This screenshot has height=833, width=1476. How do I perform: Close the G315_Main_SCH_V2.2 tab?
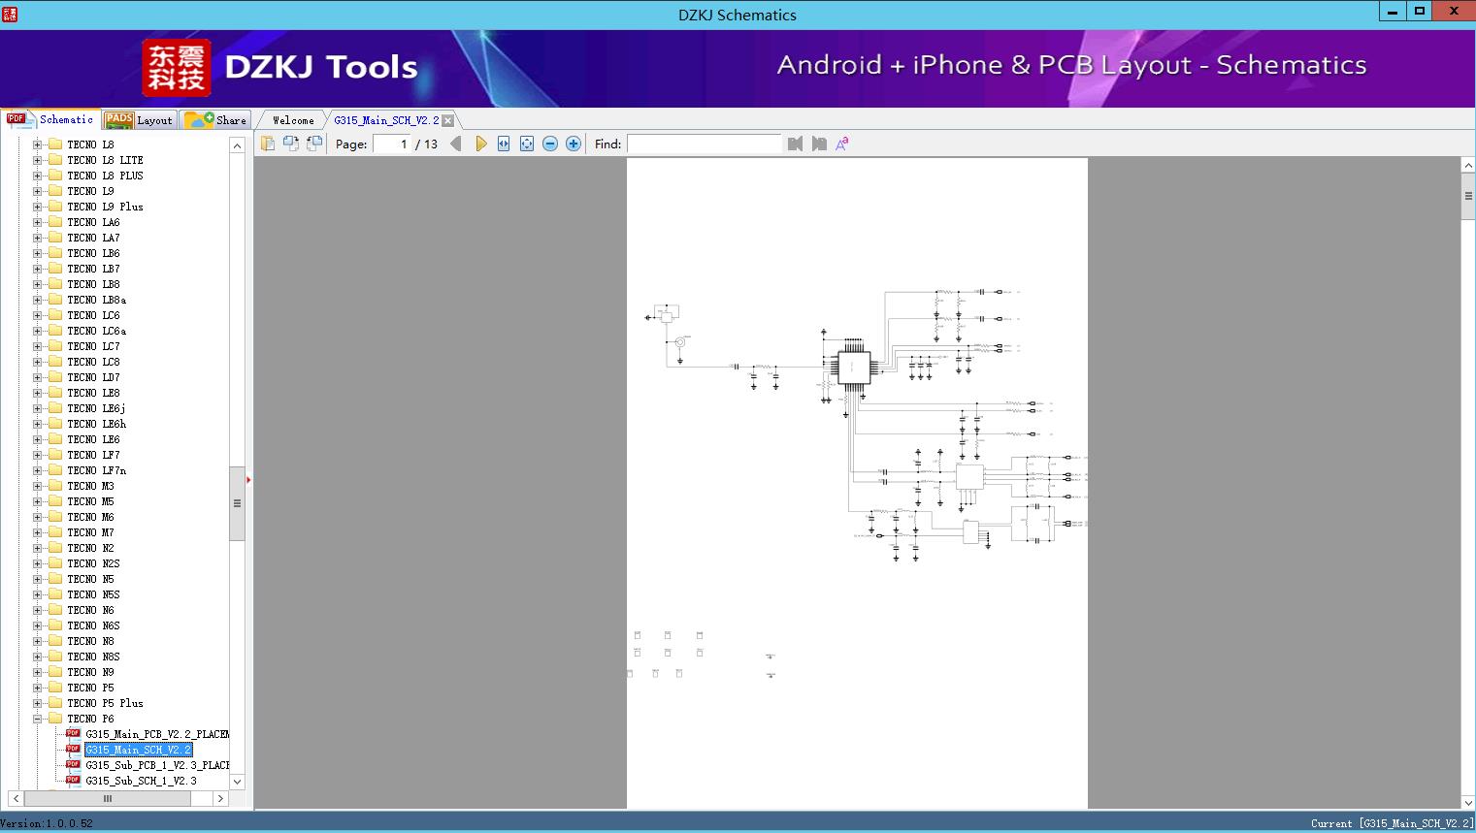tap(447, 120)
